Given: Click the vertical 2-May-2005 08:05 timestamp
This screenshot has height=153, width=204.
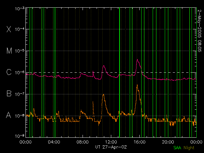Looking at the screenshot, I should [x=199, y=31].
